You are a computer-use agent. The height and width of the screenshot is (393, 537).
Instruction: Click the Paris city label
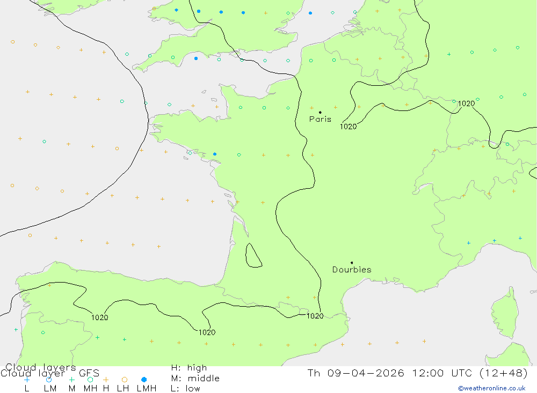click(x=320, y=119)
